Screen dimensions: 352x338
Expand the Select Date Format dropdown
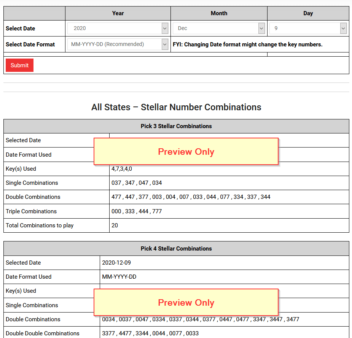[x=118, y=44]
